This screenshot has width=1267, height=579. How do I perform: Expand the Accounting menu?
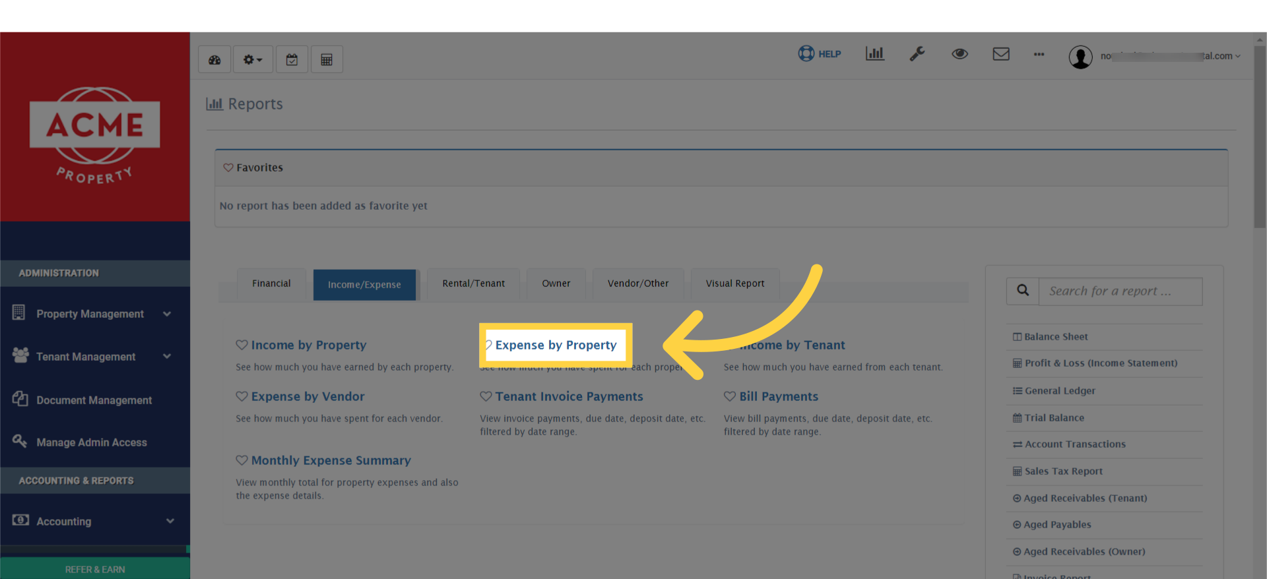tap(95, 522)
